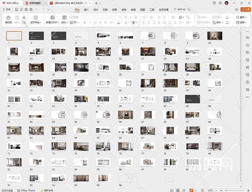Click the WPS AI button
This screenshot has width=252, height=192.
[180, 10]
